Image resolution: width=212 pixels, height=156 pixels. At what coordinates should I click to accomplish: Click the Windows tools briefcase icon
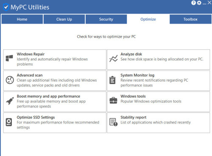pos(113,101)
